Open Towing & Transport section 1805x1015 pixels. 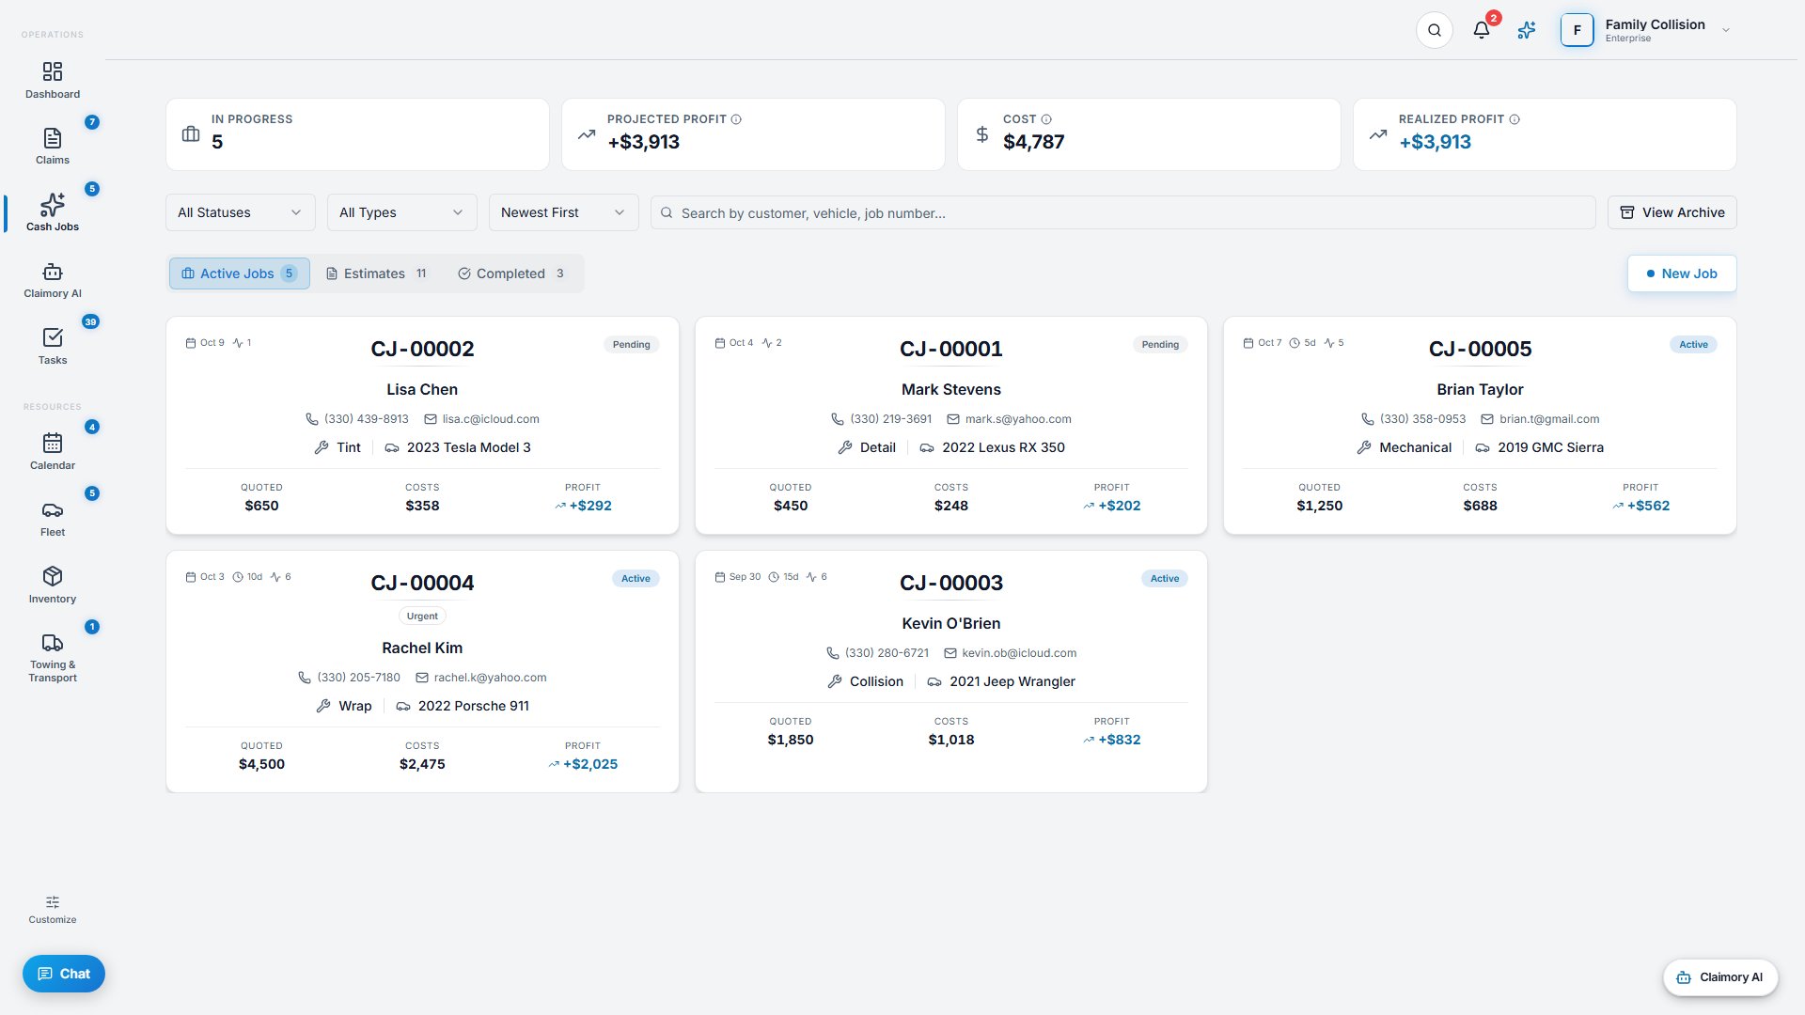pyautogui.click(x=53, y=656)
